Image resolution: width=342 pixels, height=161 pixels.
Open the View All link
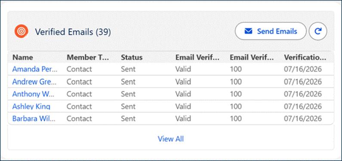coord(171,139)
